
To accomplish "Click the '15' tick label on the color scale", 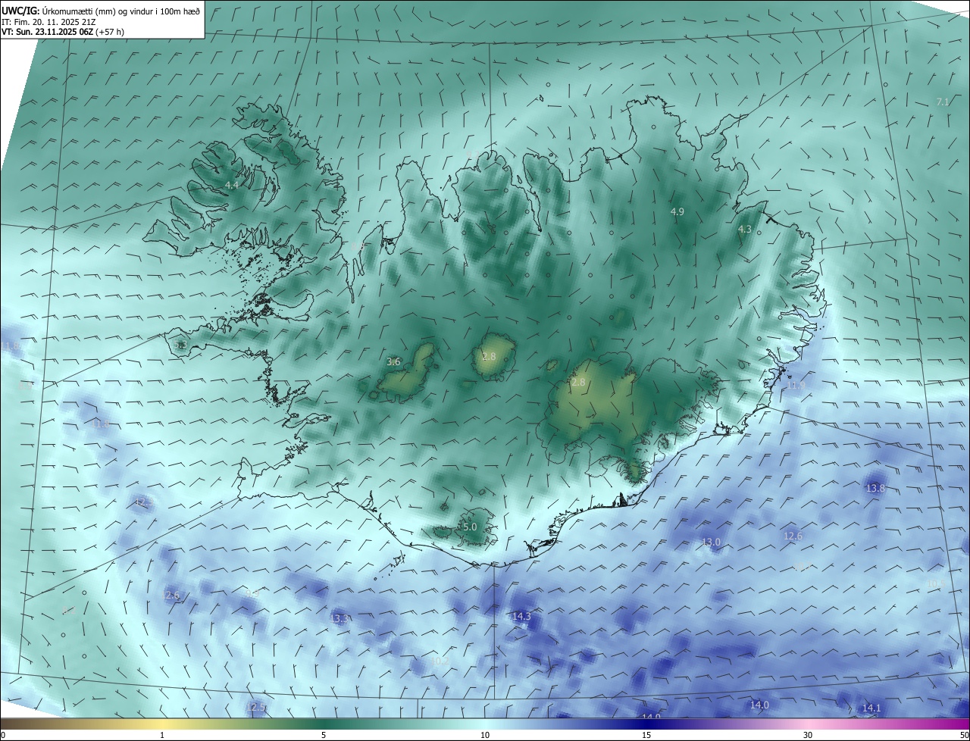I will coord(646,735).
